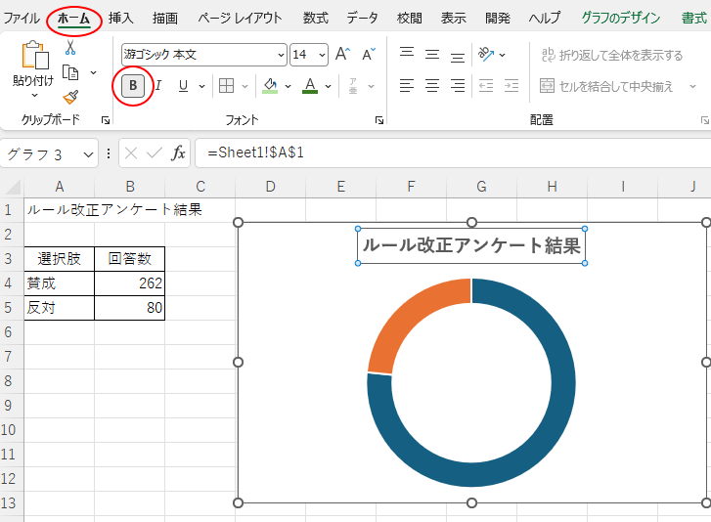The image size is (711, 522).
Task: Select the cell containing 反対
Action: (x=60, y=308)
